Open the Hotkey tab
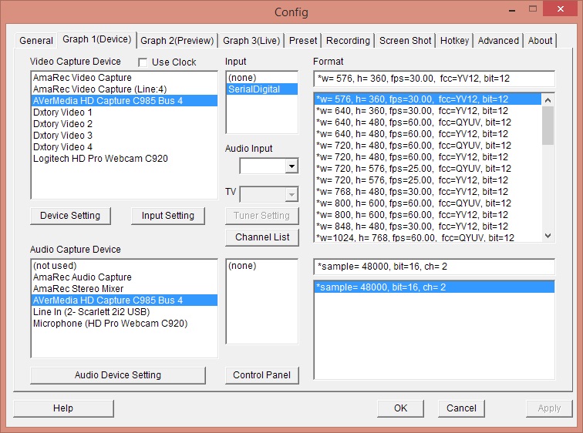This screenshot has height=433, width=583. pos(454,41)
